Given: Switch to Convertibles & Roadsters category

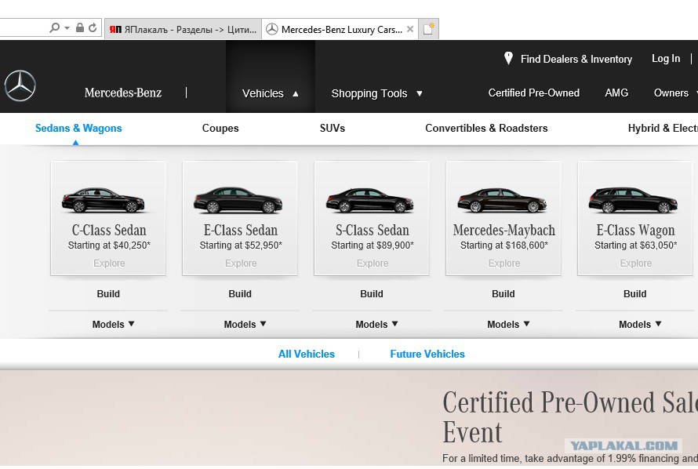Looking at the screenshot, I should click(486, 128).
